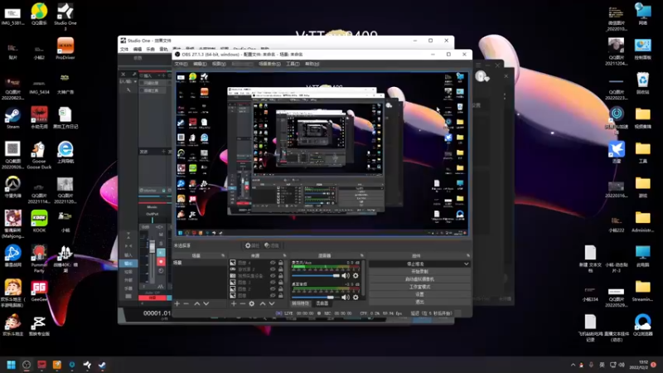
Task: Pop out the scenes dock icon
Action: pyautogui.click(x=223, y=255)
